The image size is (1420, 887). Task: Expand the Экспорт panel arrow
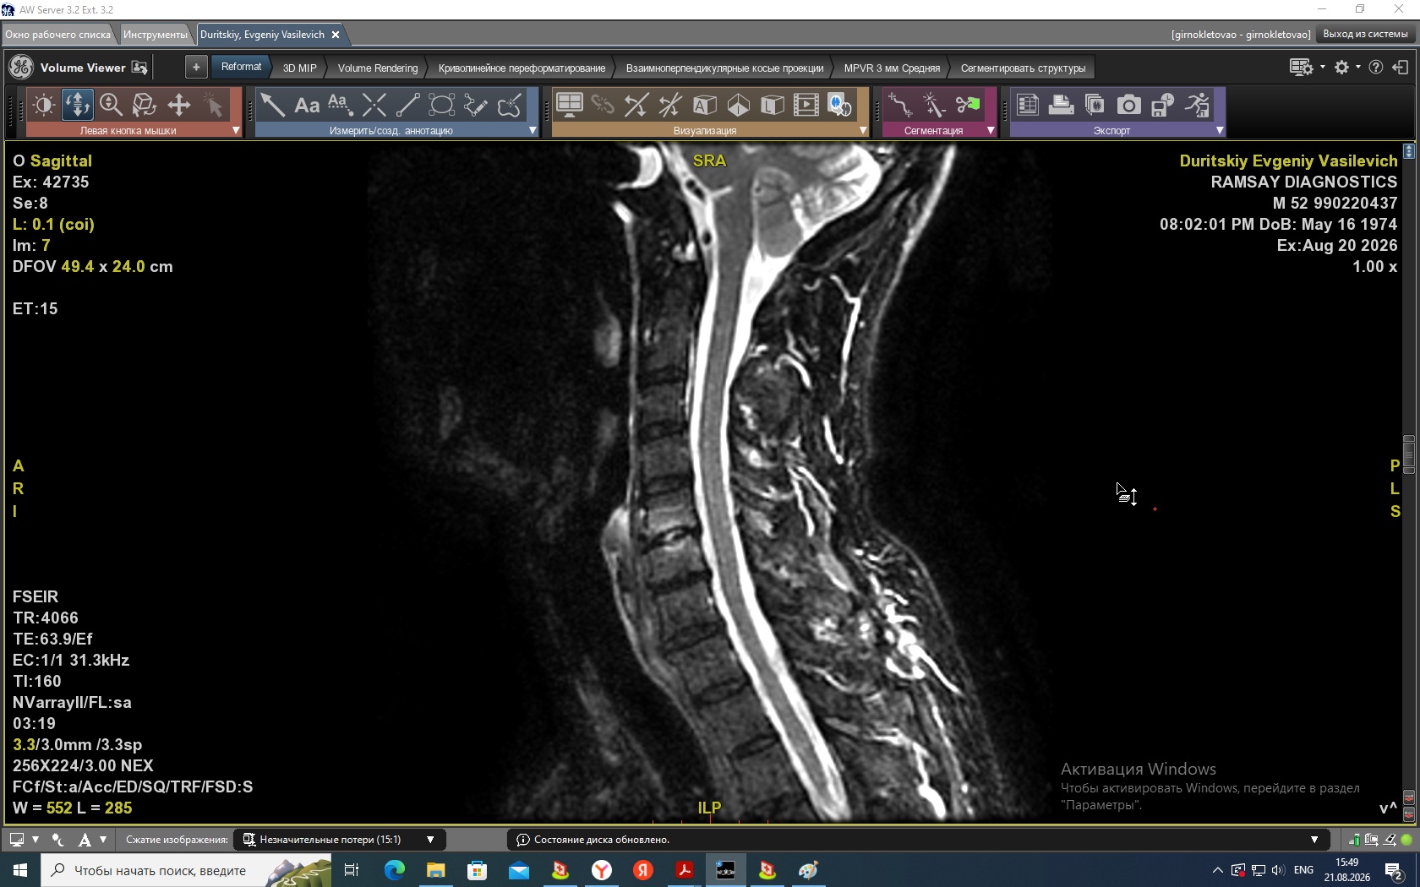click(x=1220, y=131)
